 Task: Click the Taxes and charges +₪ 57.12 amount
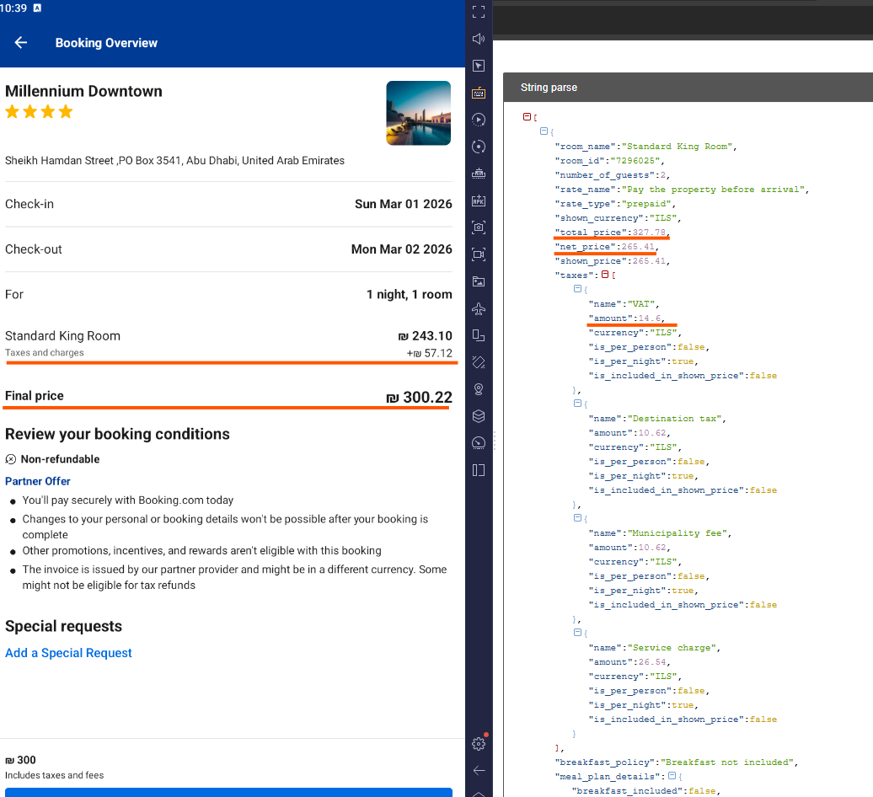tap(429, 353)
